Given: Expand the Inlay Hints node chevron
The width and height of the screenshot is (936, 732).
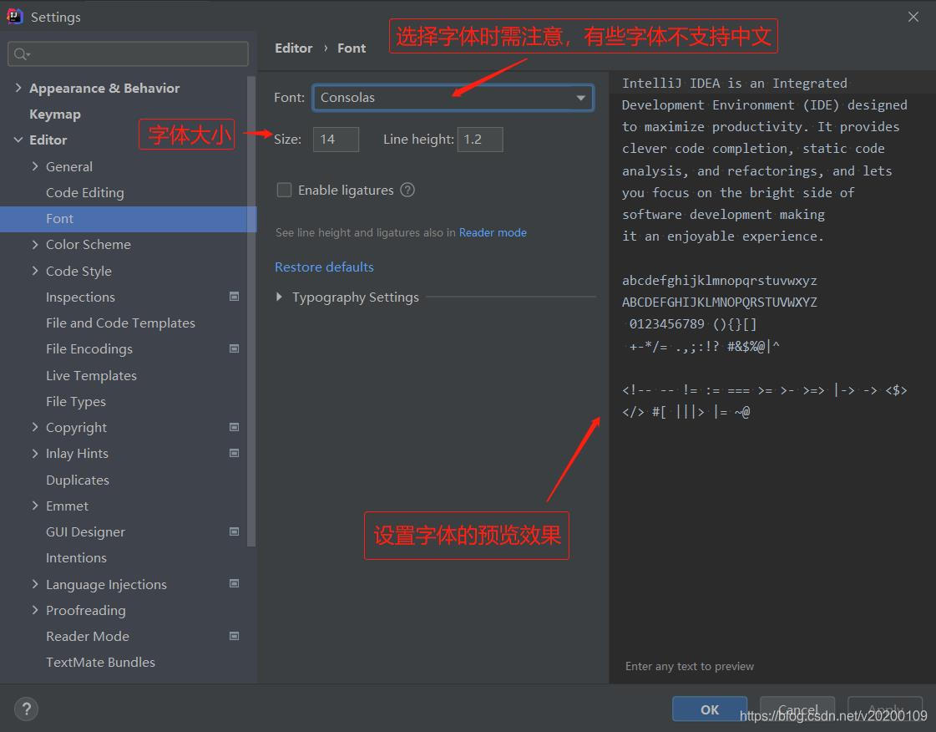Looking at the screenshot, I should pyautogui.click(x=34, y=454).
